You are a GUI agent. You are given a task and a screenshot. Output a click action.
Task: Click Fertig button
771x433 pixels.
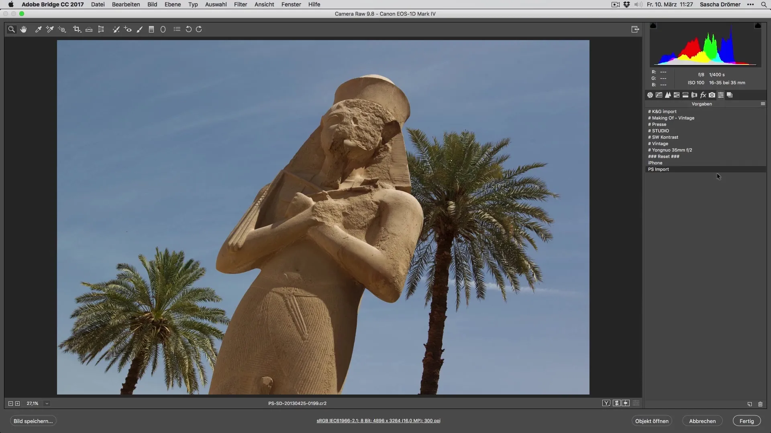[747, 421]
